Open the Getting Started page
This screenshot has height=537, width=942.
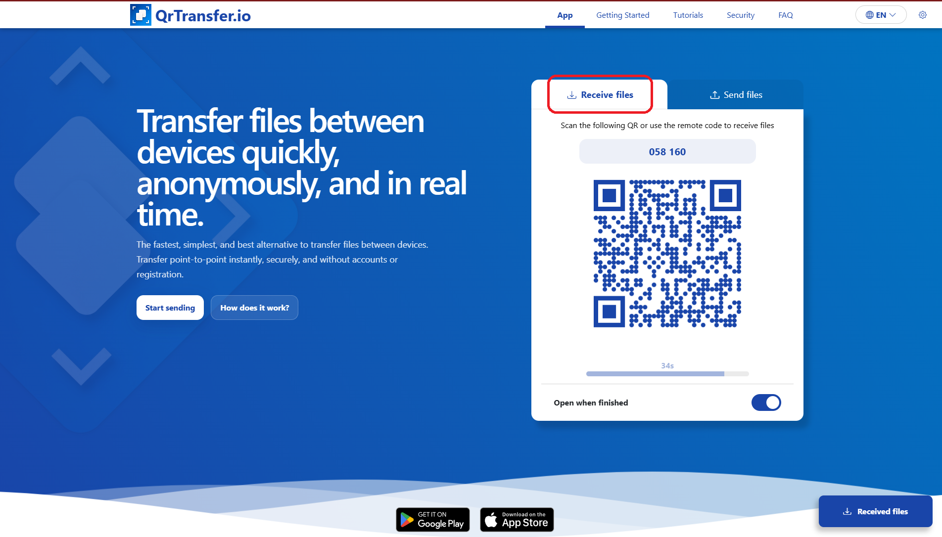[x=622, y=15]
